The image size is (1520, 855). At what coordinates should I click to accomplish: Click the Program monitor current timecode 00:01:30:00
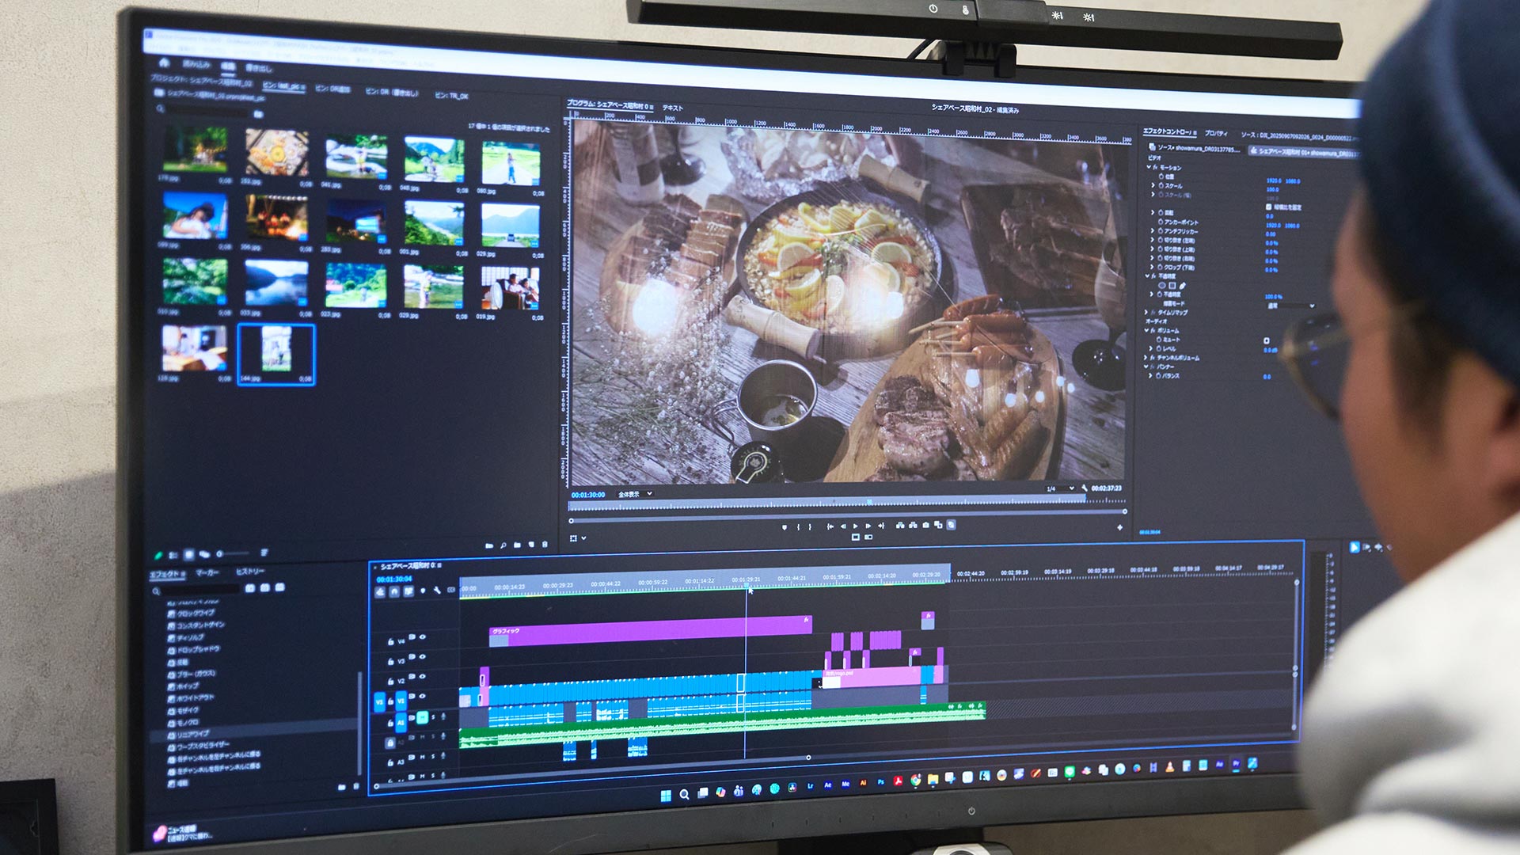tap(587, 495)
